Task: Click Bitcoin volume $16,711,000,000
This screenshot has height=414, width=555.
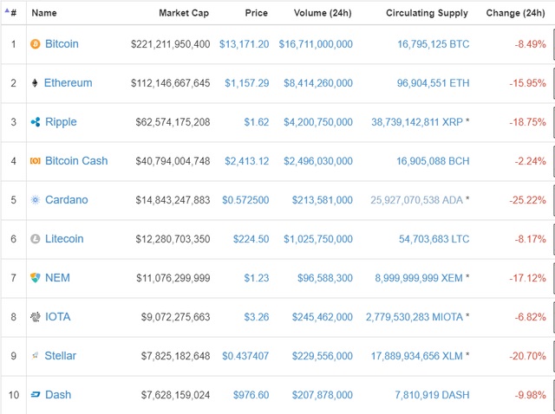Action: click(316, 44)
